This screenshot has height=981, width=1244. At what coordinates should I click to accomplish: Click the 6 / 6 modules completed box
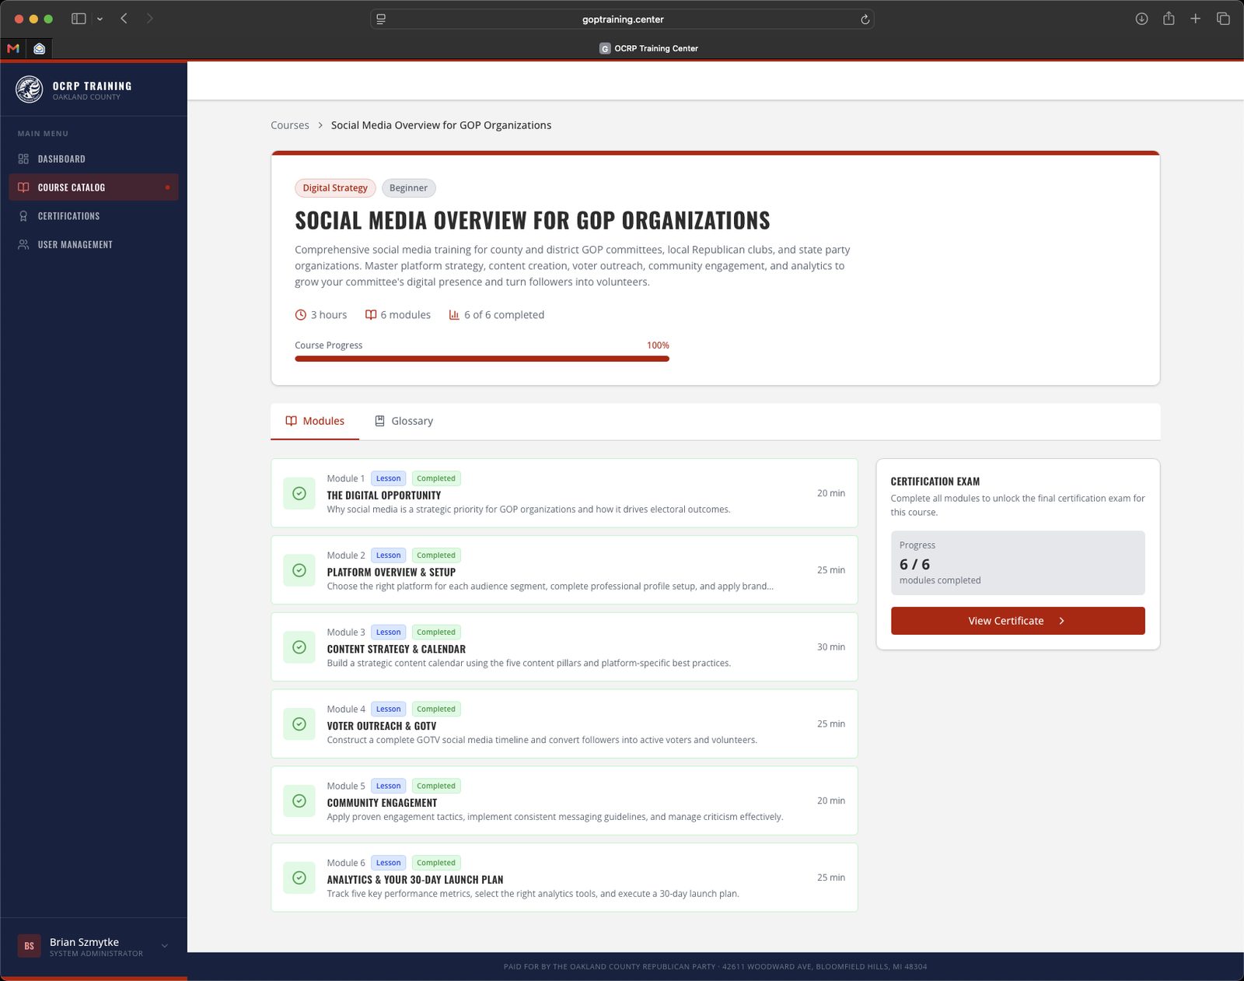(x=1018, y=563)
